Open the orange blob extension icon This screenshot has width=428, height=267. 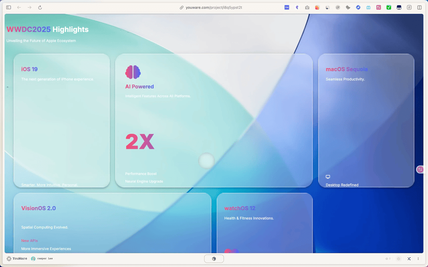(x=317, y=8)
